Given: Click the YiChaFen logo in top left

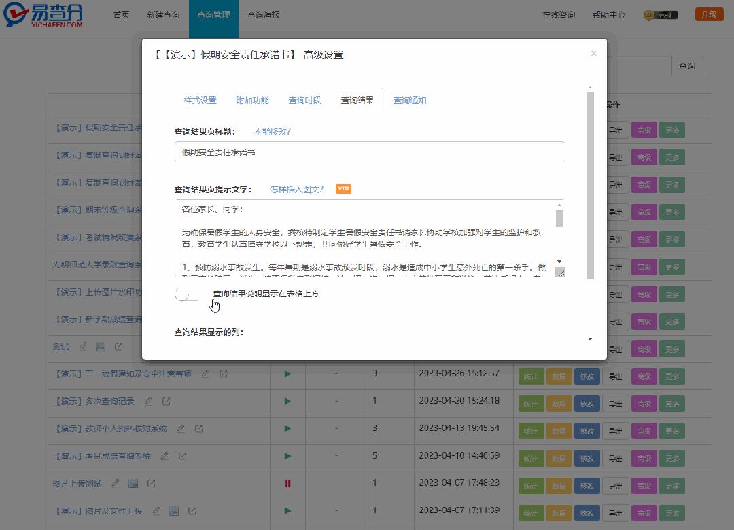Looking at the screenshot, I should click(42, 14).
